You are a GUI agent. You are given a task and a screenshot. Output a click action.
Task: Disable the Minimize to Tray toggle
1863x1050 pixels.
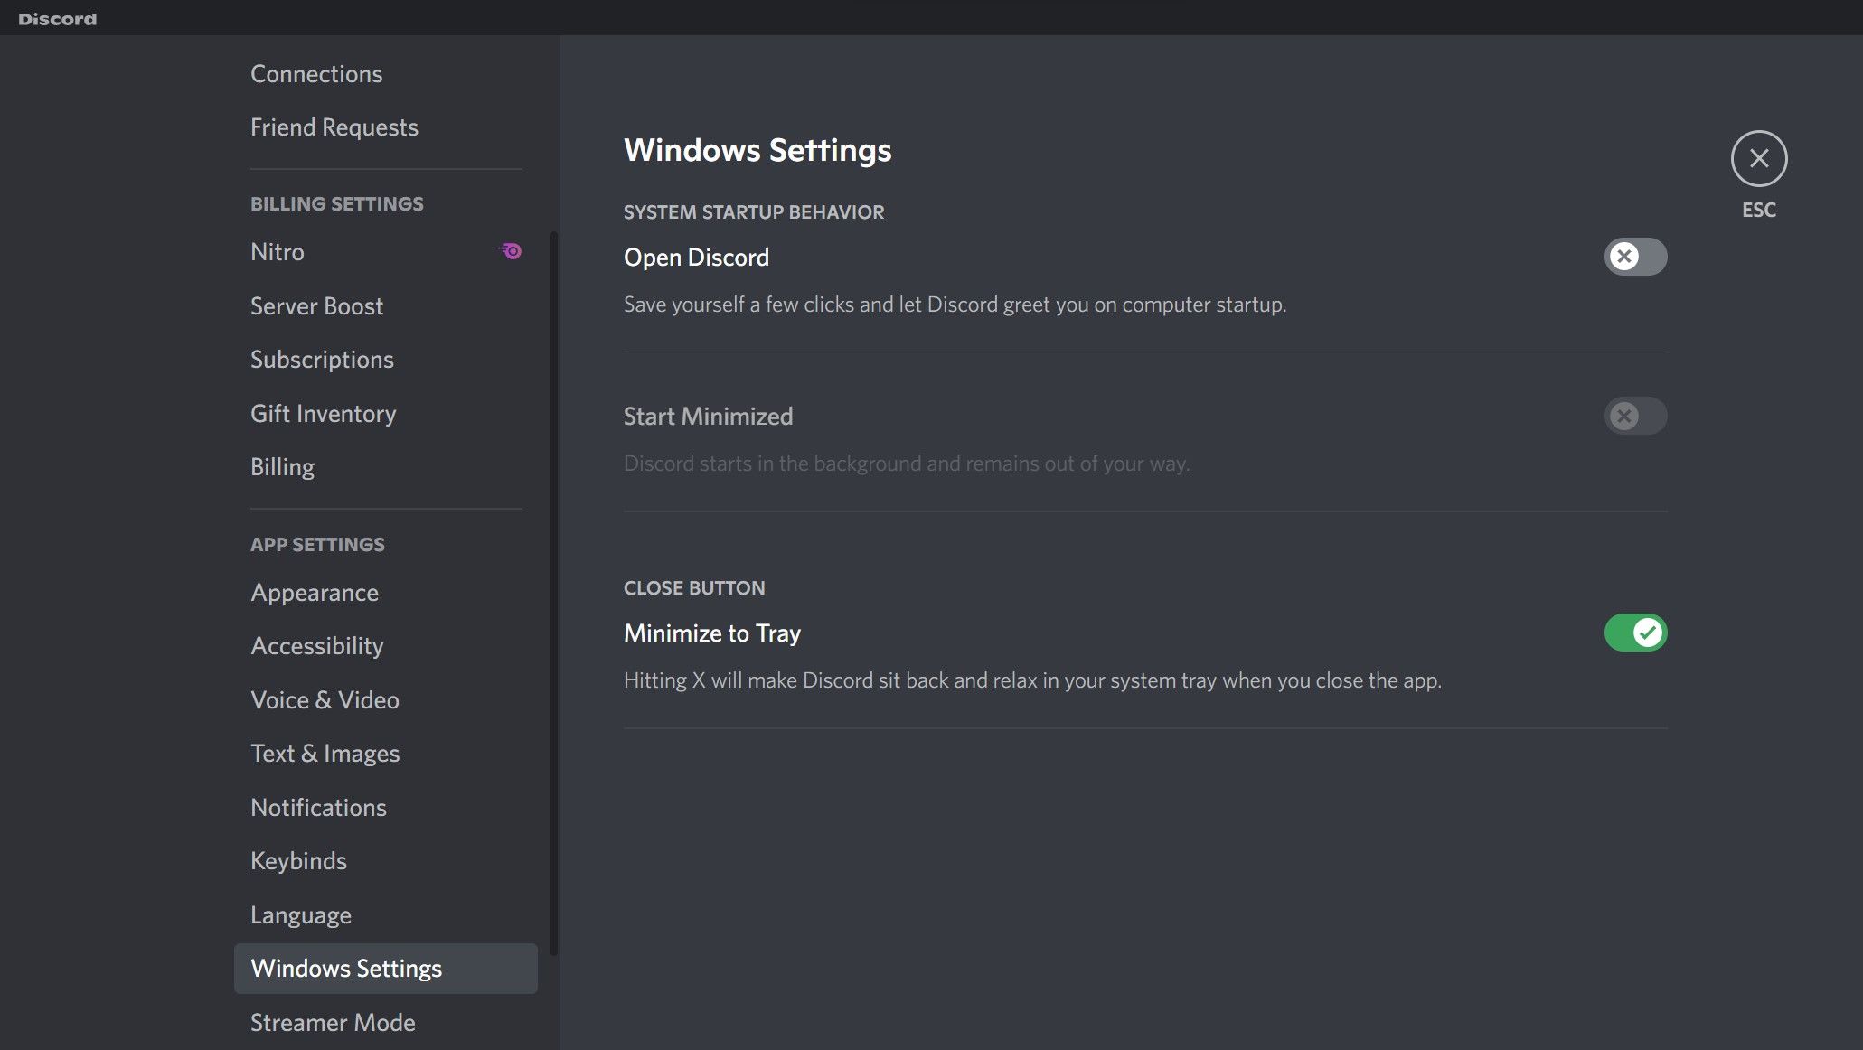tap(1635, 633)
